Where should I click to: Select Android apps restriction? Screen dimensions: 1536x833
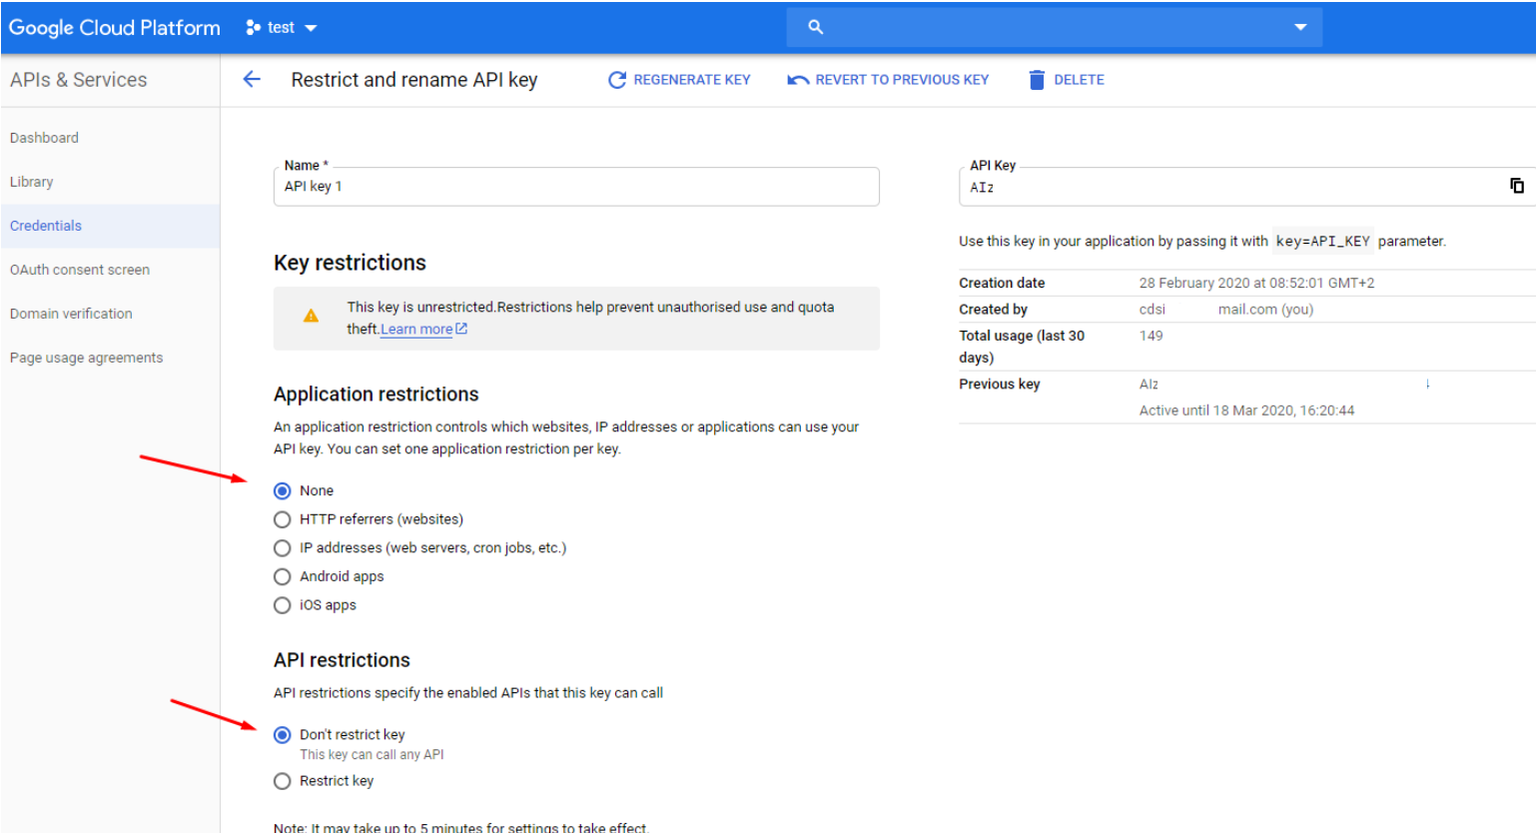coord(283,576)
